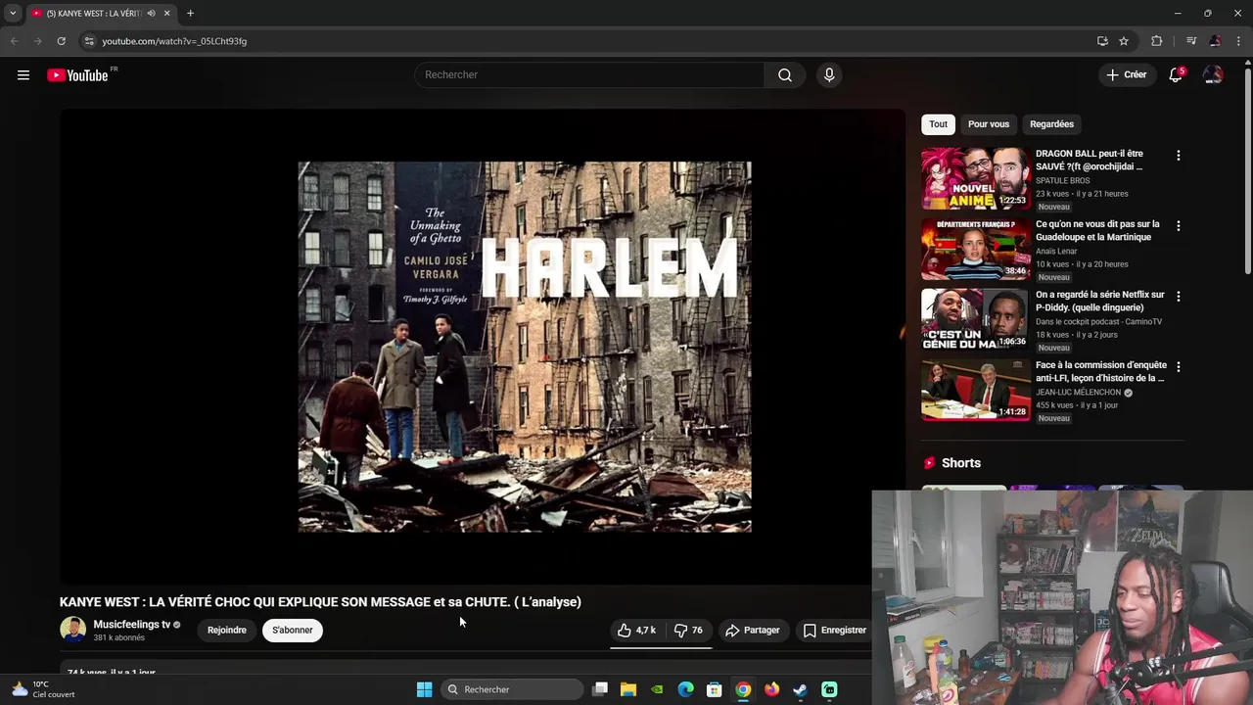Open more options for DRAGON BALL video

coord(1179,156)
